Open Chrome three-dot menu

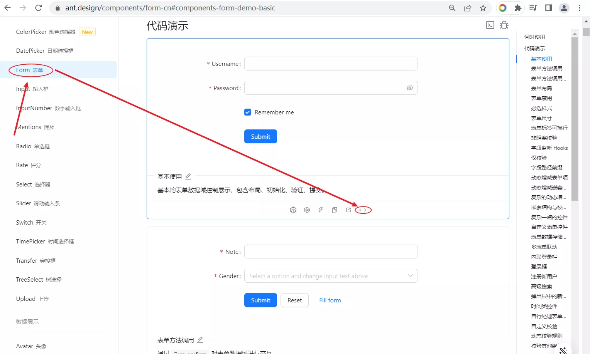point(580,8)
